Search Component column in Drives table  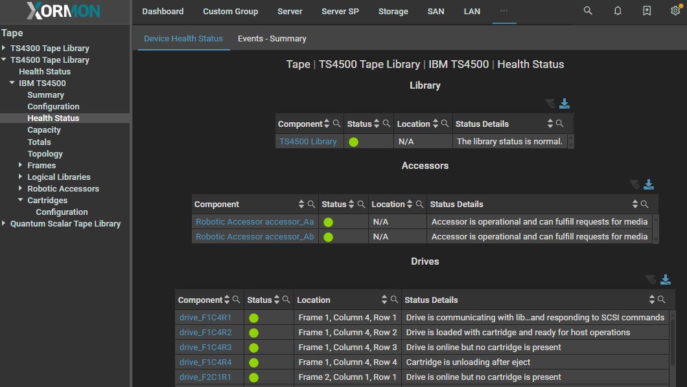[236, 300]
